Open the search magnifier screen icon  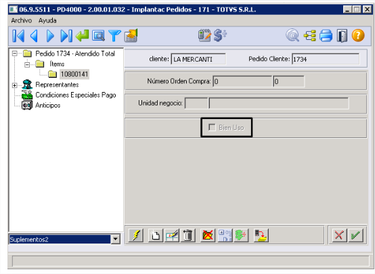pyautogui.click(x=98, y=36)
